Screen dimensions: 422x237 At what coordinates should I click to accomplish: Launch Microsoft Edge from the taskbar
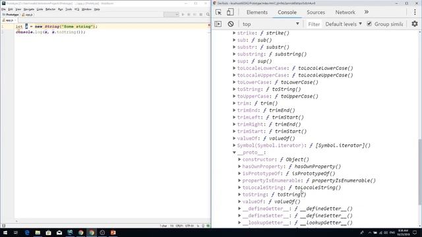pos(27,232)
